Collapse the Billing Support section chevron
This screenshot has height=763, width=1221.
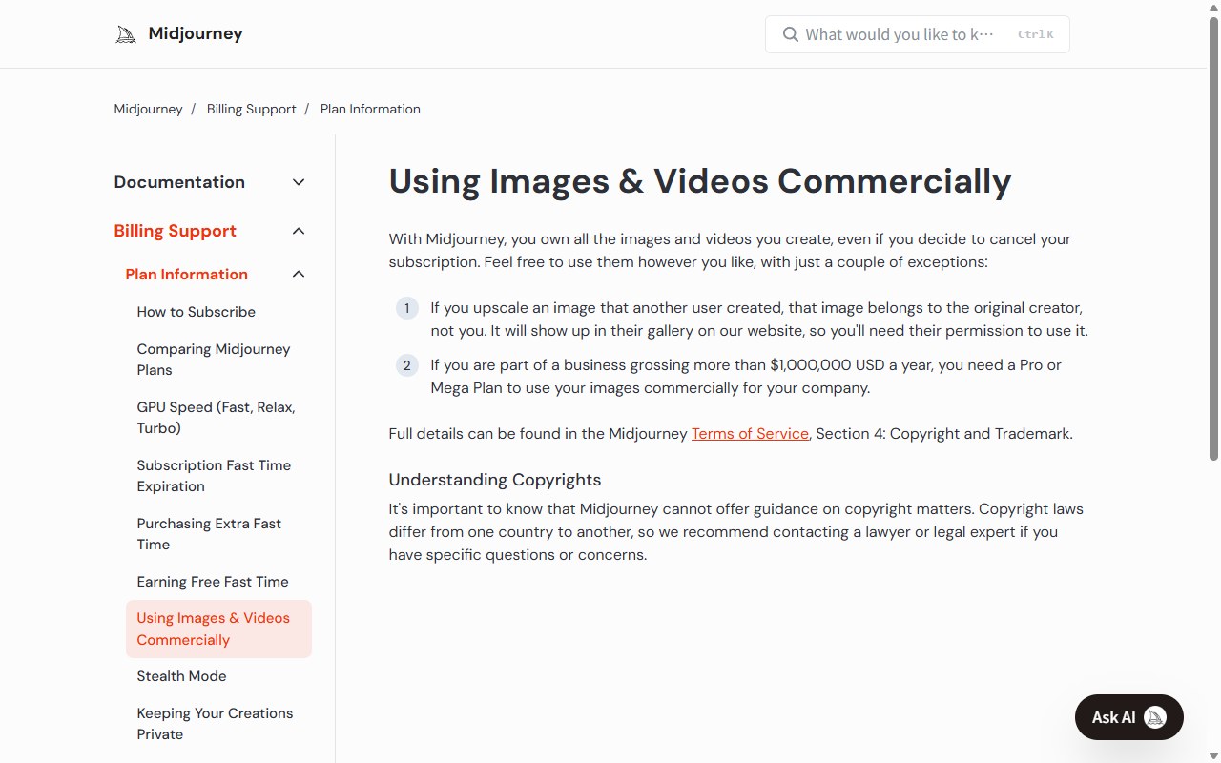[299, 231]
